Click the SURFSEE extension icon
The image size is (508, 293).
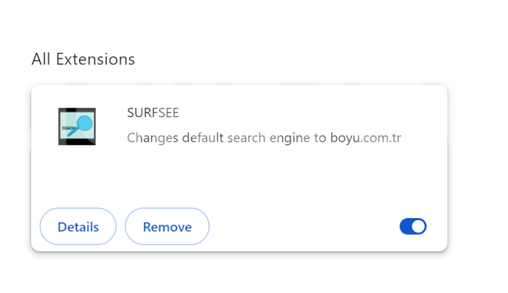(x=77, y=126)
